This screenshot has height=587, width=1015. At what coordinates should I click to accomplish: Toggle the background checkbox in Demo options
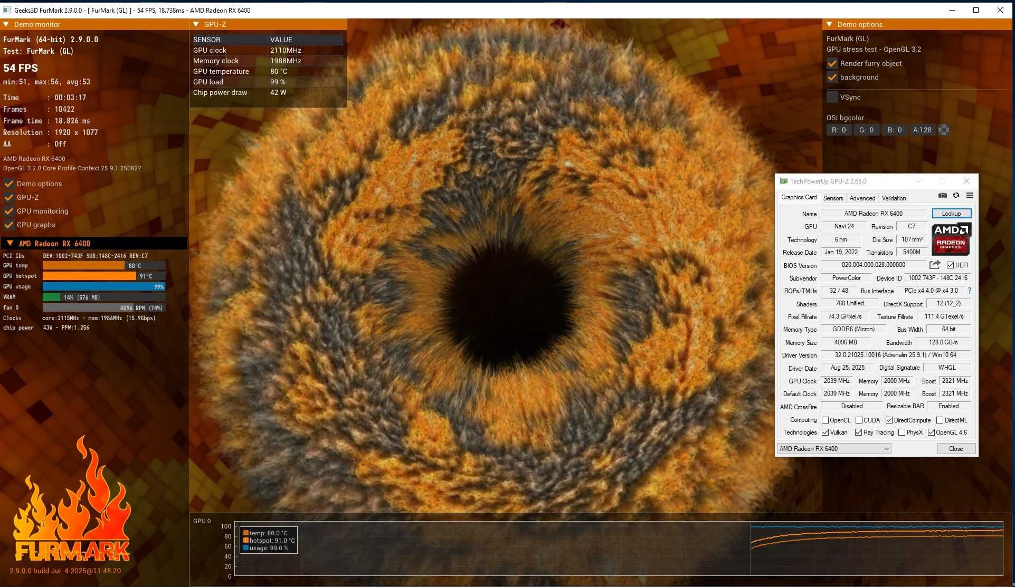[x=832, y=77]
